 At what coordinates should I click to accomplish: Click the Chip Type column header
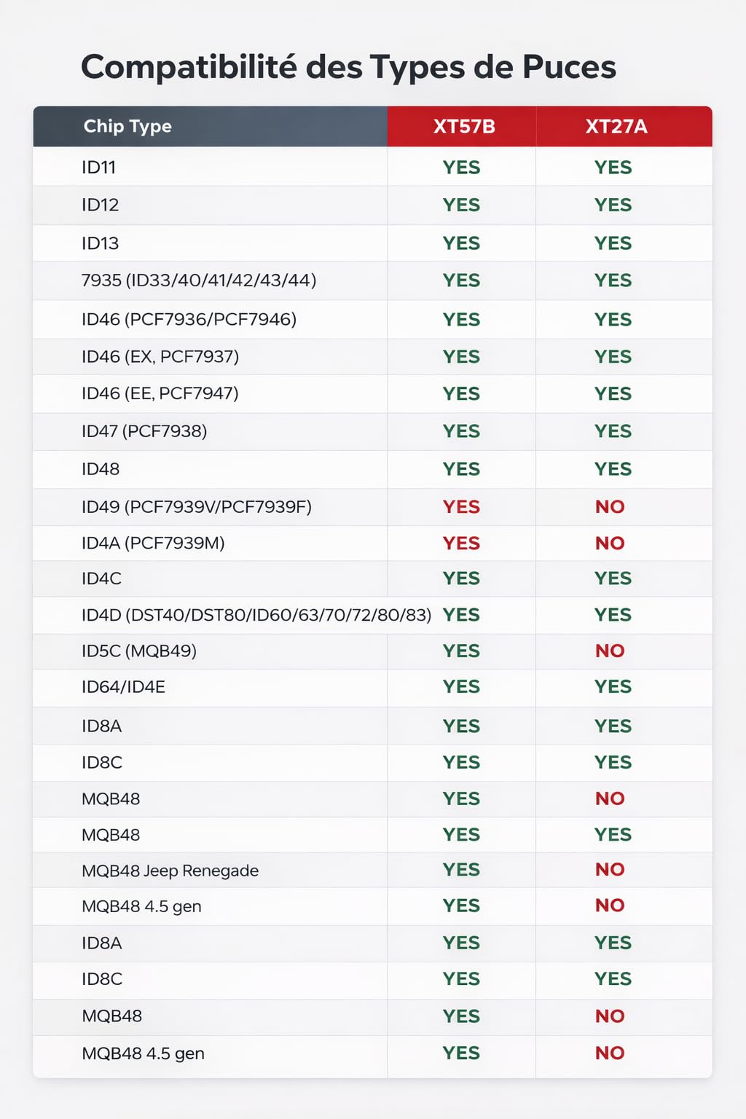coord(127,126)
